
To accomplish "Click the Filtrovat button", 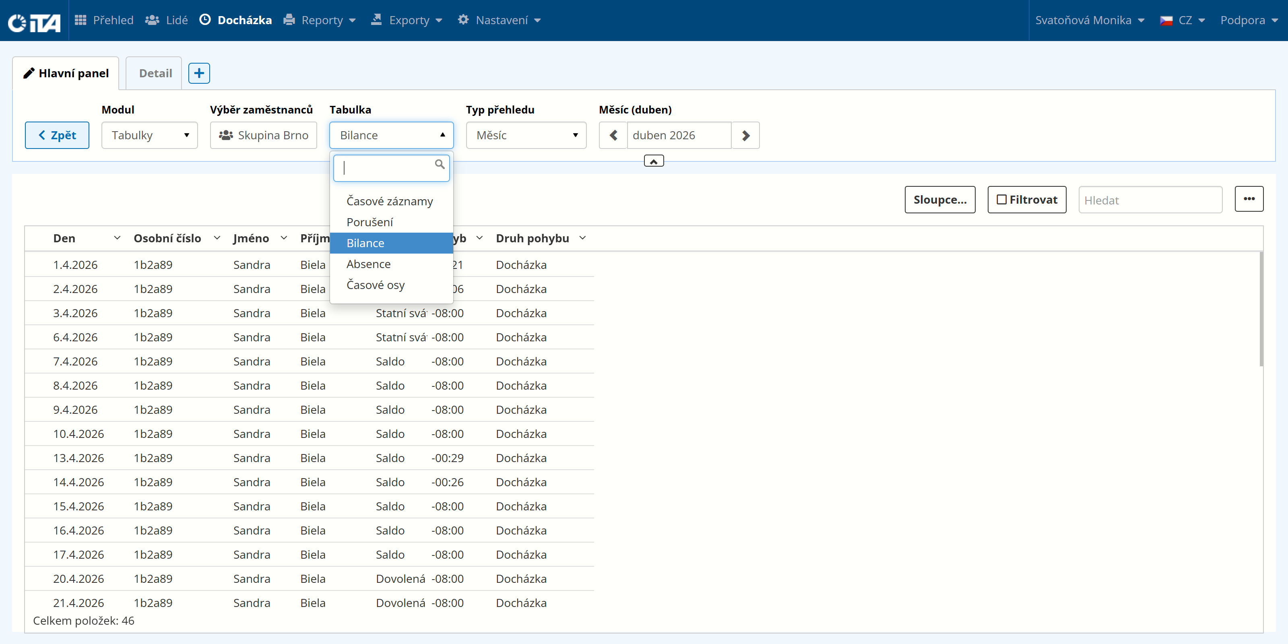I will pyautogui.click(x=1027, y=200).
